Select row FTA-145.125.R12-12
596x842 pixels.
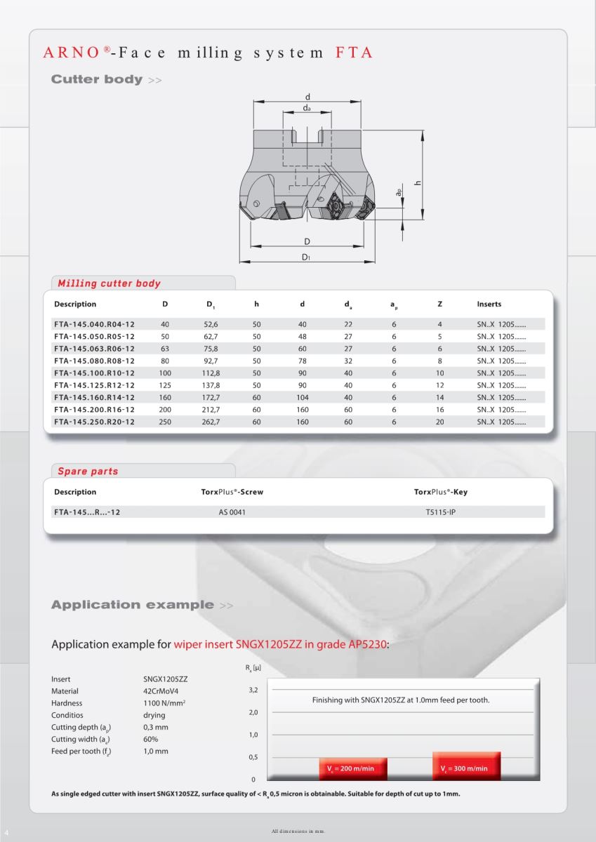pos(298,385)
